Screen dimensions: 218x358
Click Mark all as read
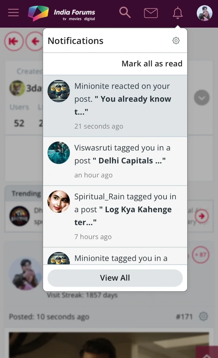[152, 64]
